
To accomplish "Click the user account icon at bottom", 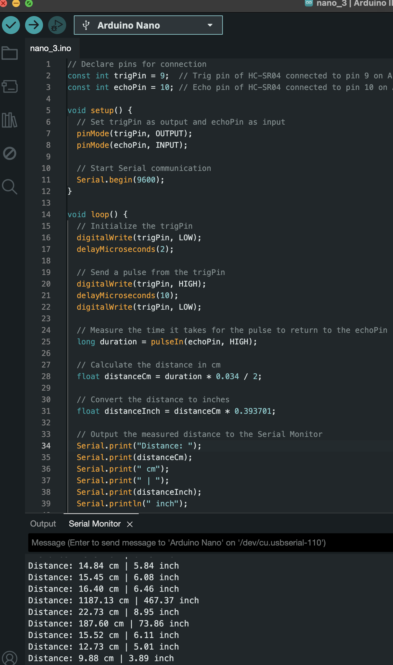I will (10, 658).
